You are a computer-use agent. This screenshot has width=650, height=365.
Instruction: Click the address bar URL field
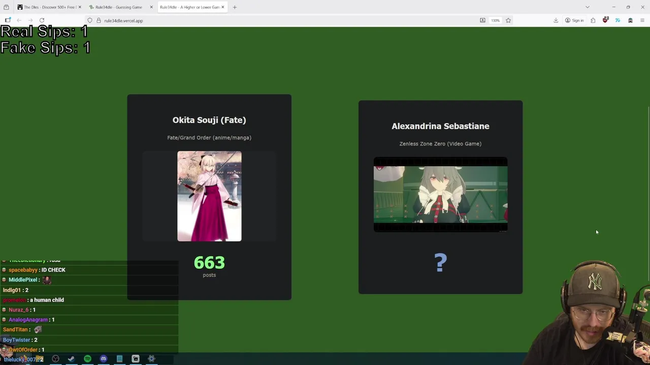pyautogui.click(x=284, y=20)
